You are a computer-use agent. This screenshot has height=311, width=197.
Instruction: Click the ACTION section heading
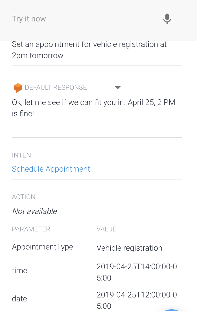click(x=24, y=197)
